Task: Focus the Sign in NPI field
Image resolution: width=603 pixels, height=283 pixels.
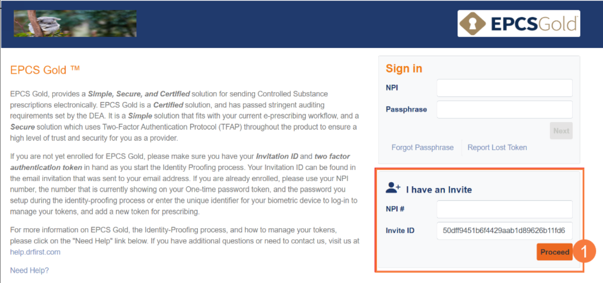Action: pyautogui.click(x=504, y=88)
